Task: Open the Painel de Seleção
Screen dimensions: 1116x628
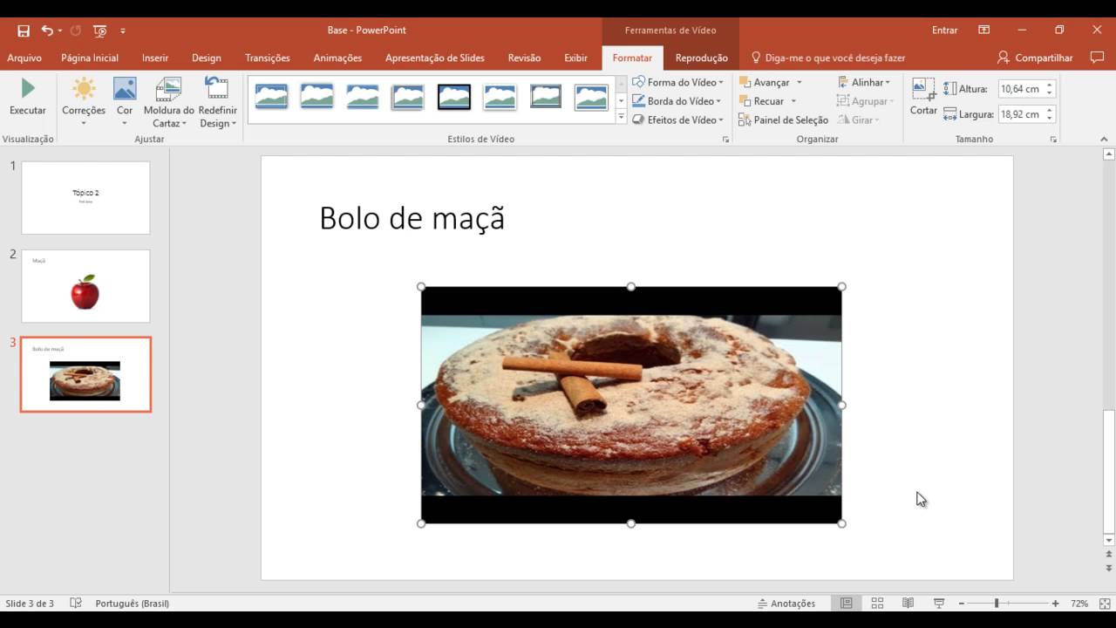Action: pos(783,120)
